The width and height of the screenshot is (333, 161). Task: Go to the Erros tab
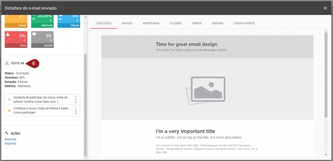(x=197, y=23)
